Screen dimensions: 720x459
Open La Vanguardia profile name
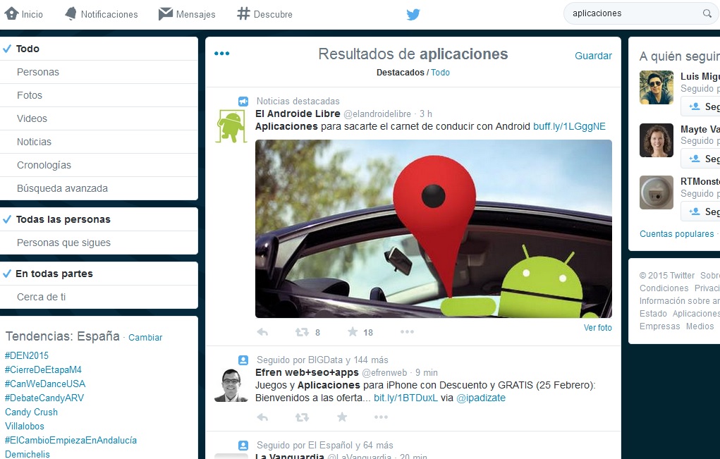(289, 456)
